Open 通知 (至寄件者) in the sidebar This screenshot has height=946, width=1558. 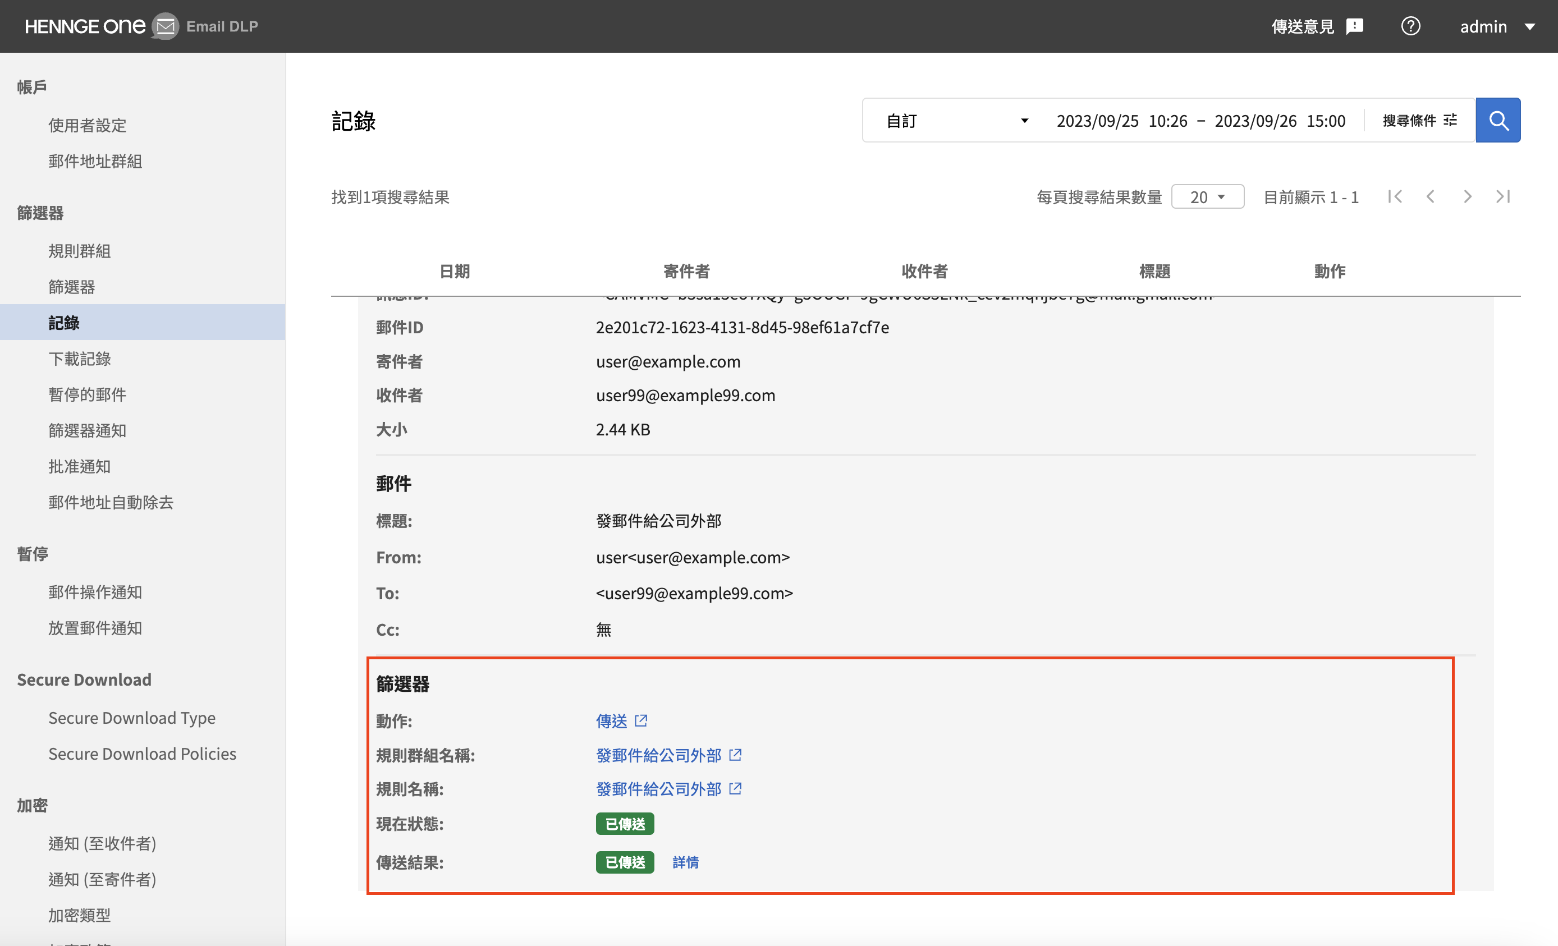point(103,880)
